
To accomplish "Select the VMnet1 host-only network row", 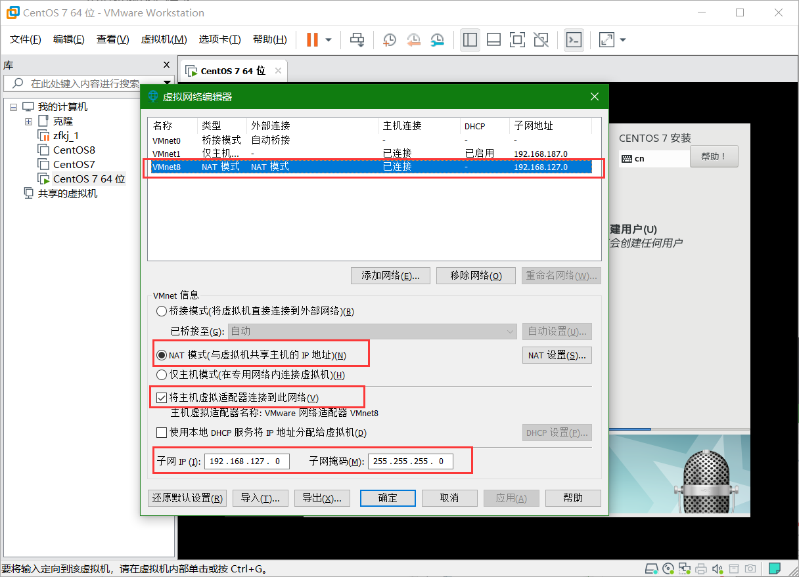I will (x=371, y=154).
